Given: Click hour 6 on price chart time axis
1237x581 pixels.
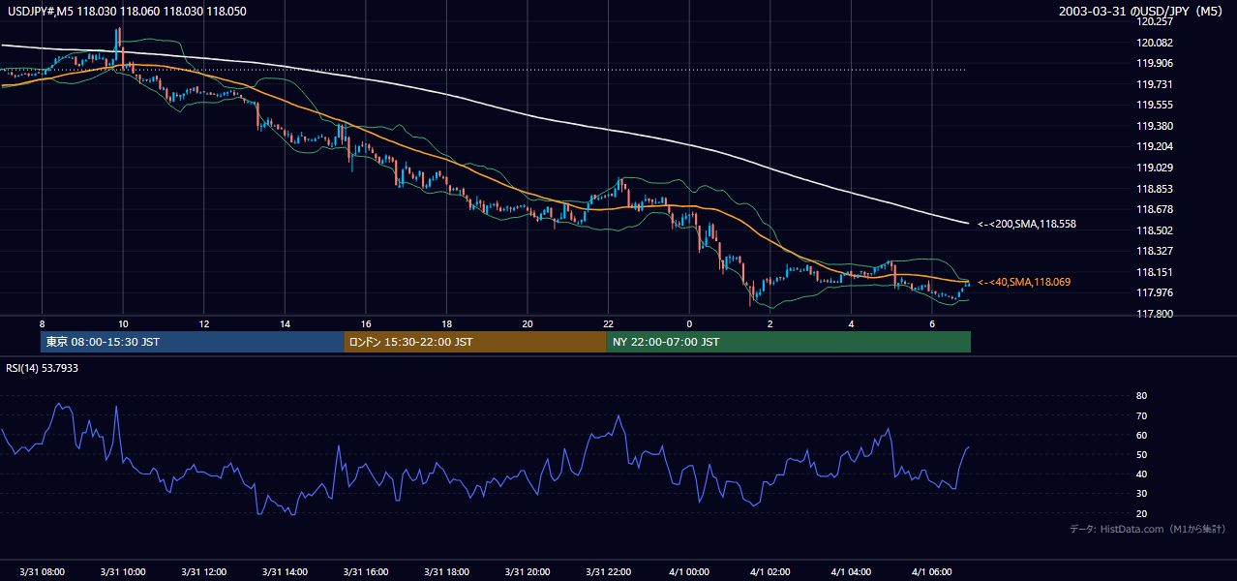Looking at the screenshot, I should (x=931, y=323).
